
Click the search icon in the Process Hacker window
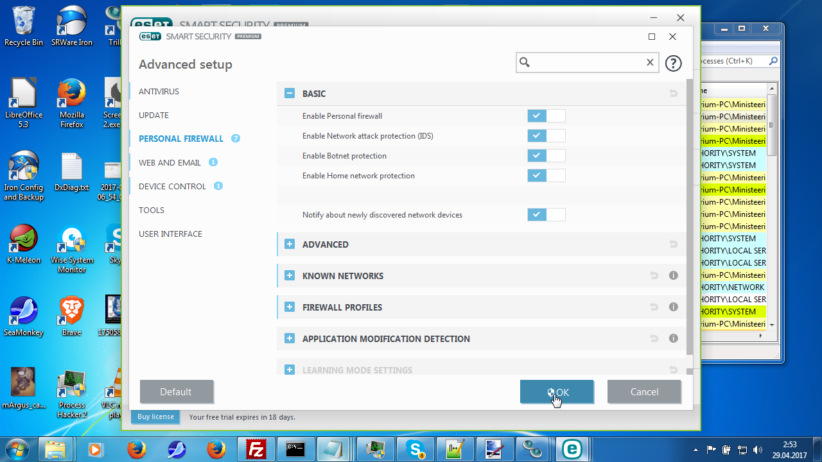(773, 61)
